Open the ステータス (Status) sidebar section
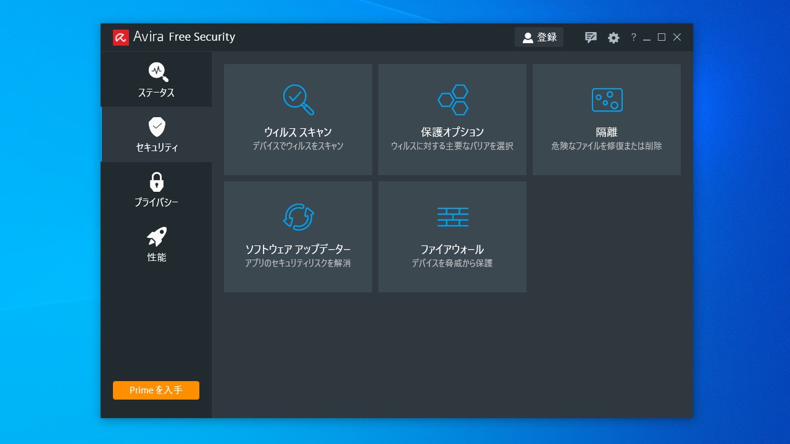The width and height of the screenshot is (790, 444). pos(156,80)
